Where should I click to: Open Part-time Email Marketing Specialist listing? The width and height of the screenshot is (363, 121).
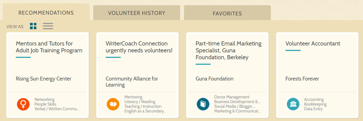[x=229, y=50]
